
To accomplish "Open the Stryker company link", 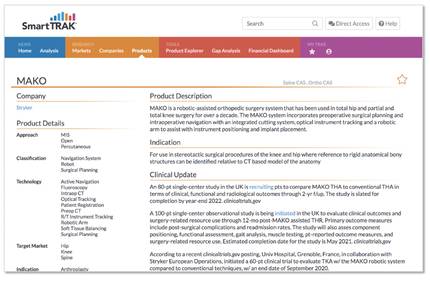I will (x=24, y=107).
